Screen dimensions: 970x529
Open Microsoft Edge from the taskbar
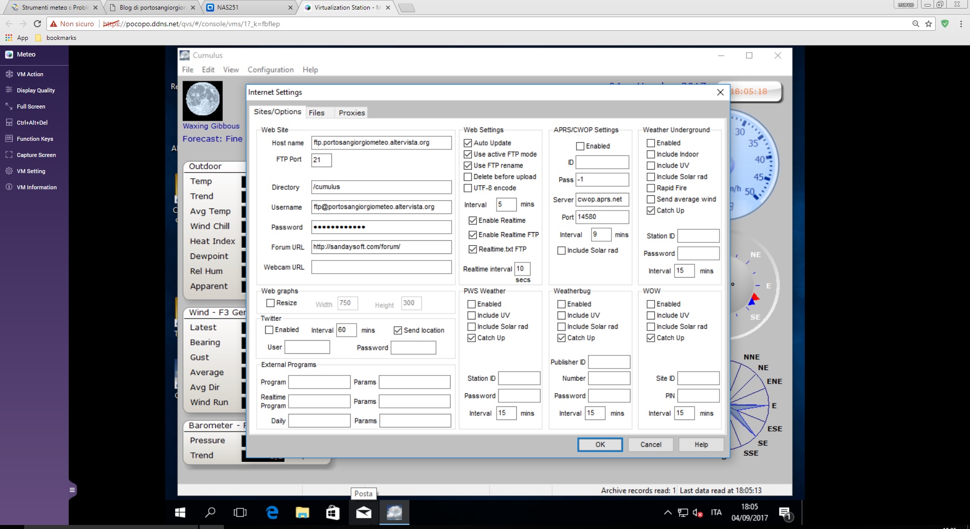tap(272, 513)
